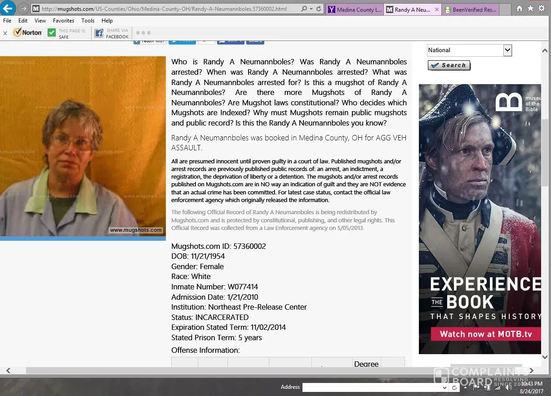
Task: Click the browser back arrow button
Action: [8, 9]
